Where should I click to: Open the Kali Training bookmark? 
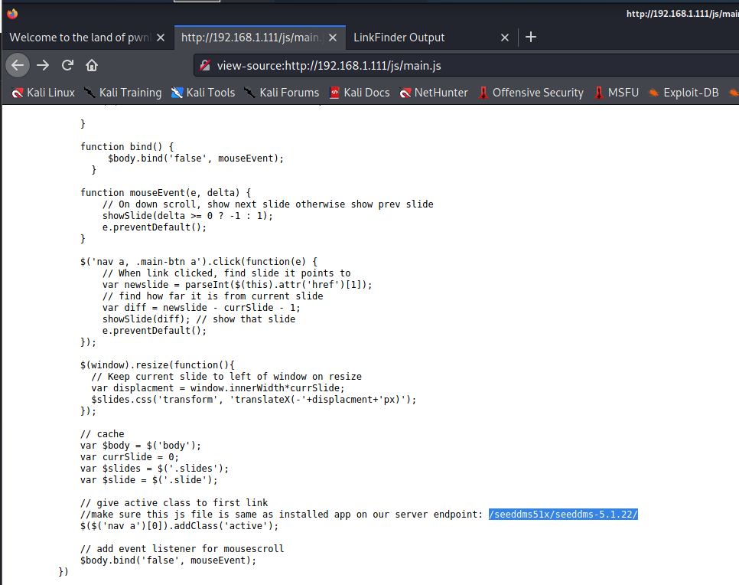[122, 93]
